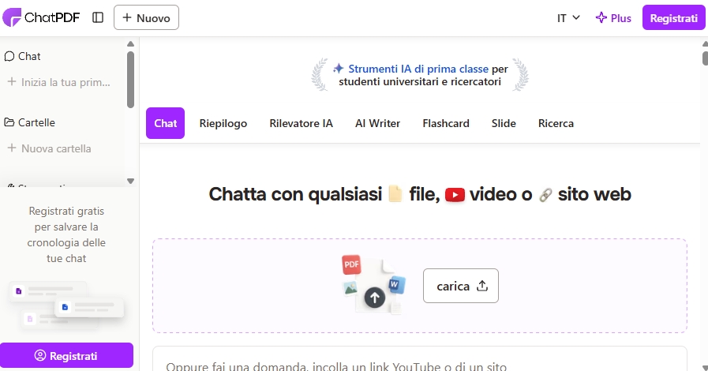Screen dimensions: 708x371
Task: Click the main page scrollbar
Action: 705,58
